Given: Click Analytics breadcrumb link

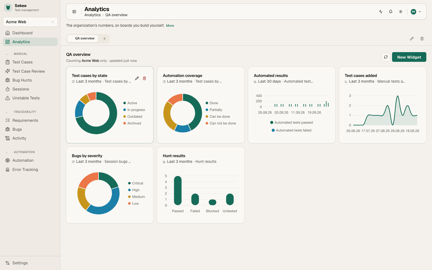Looking at the screenshot, I should 92,15.
